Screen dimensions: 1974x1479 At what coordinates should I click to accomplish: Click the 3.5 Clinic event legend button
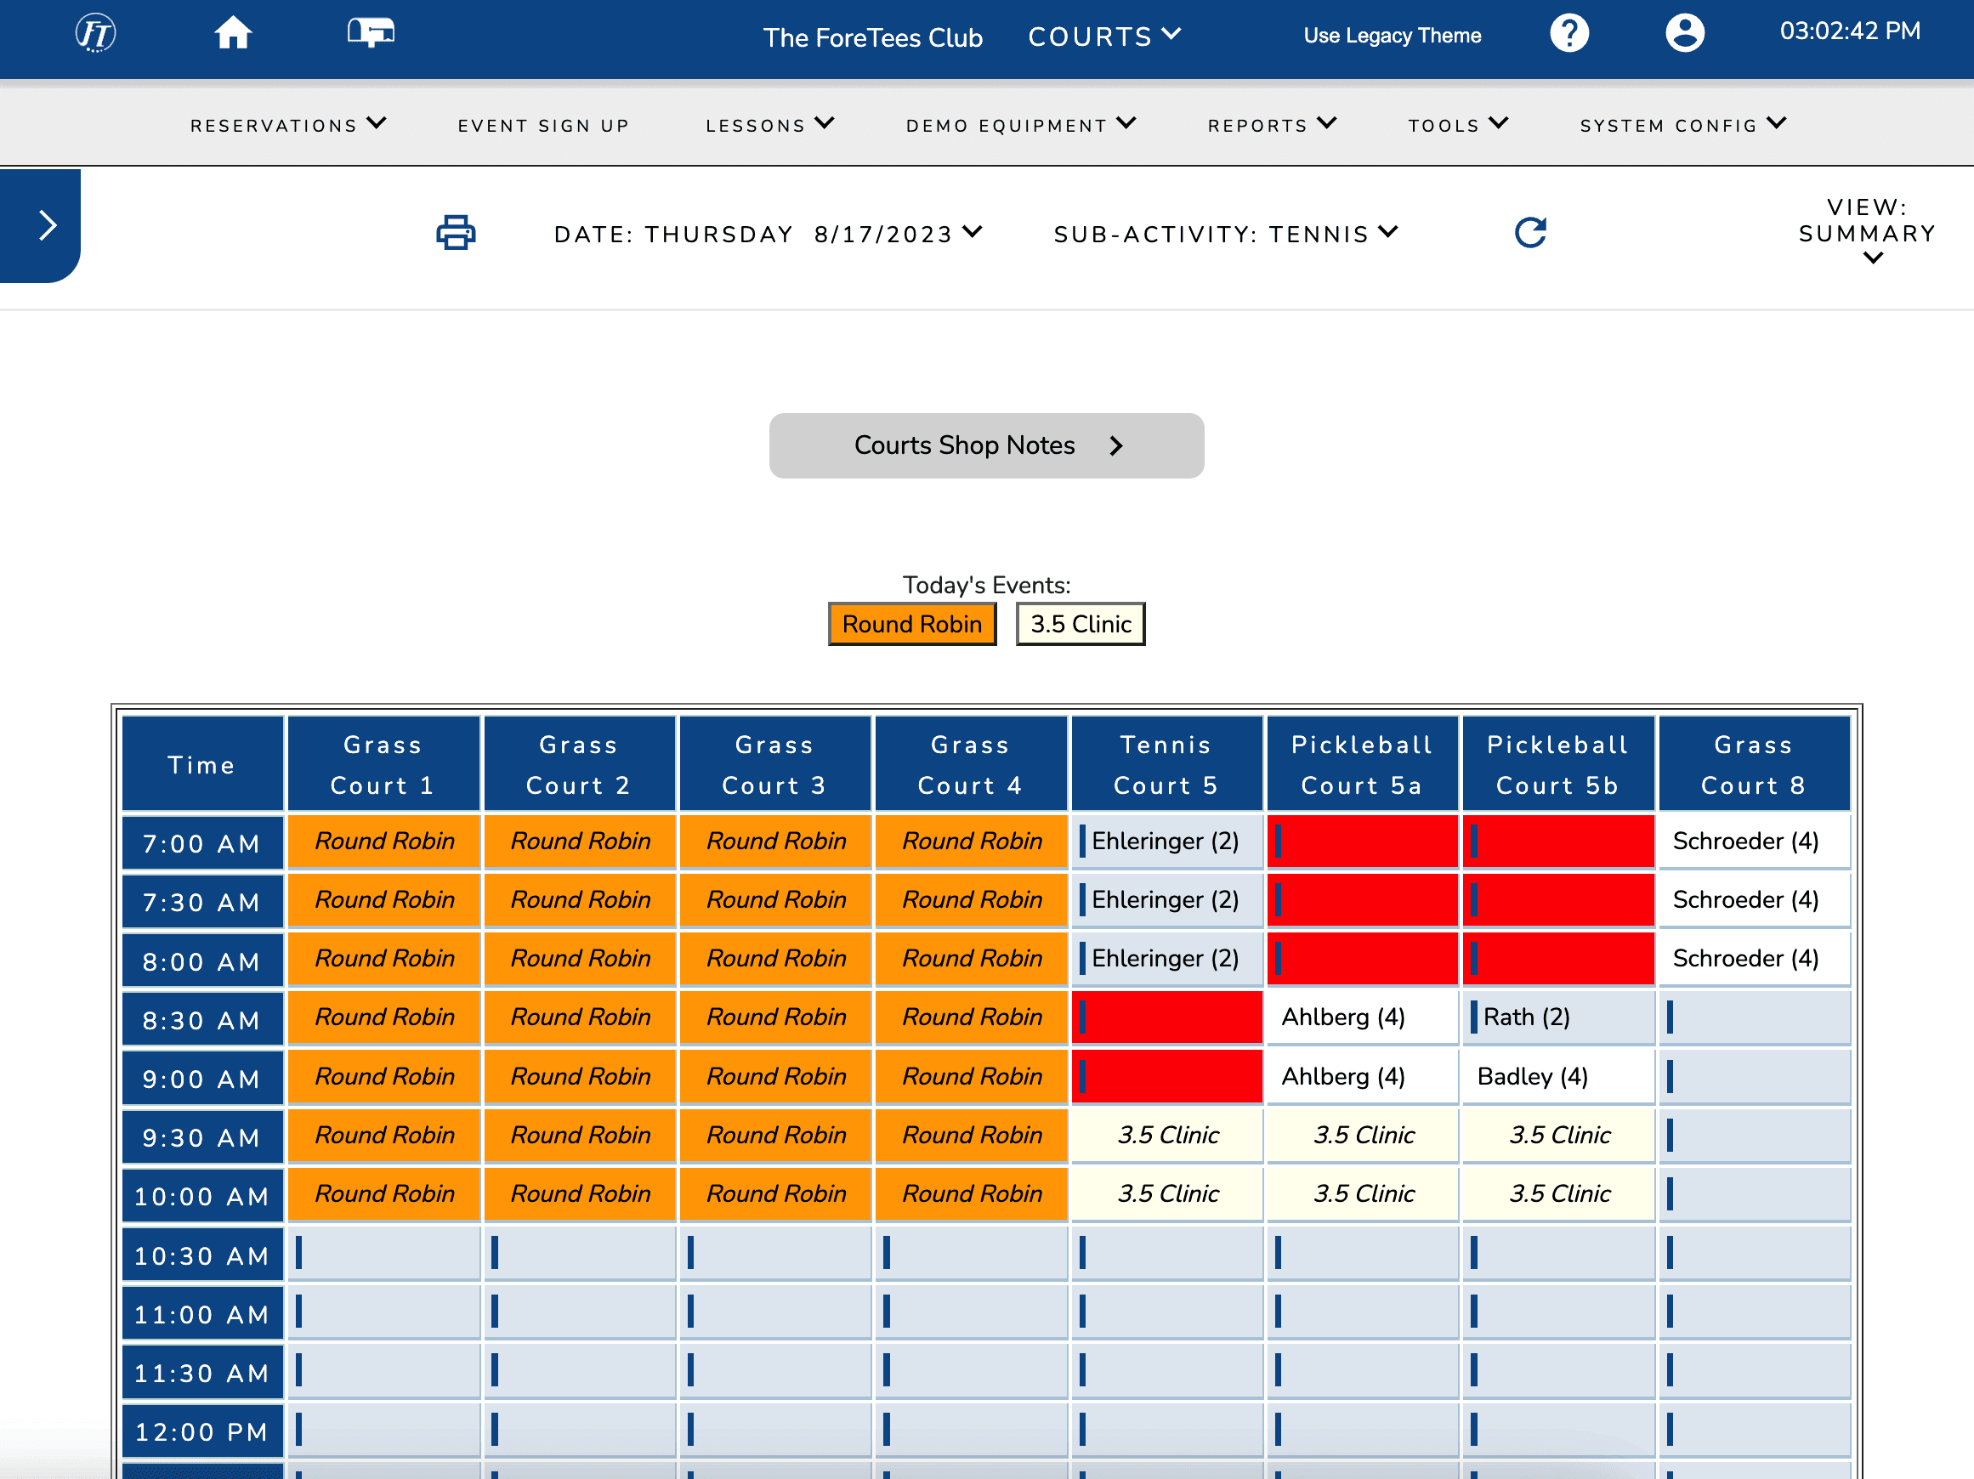click(x=1080, y=624)
